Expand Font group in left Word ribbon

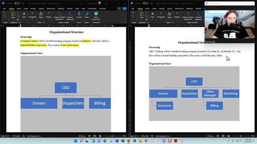pyautogui.click(x=24, y=16)
